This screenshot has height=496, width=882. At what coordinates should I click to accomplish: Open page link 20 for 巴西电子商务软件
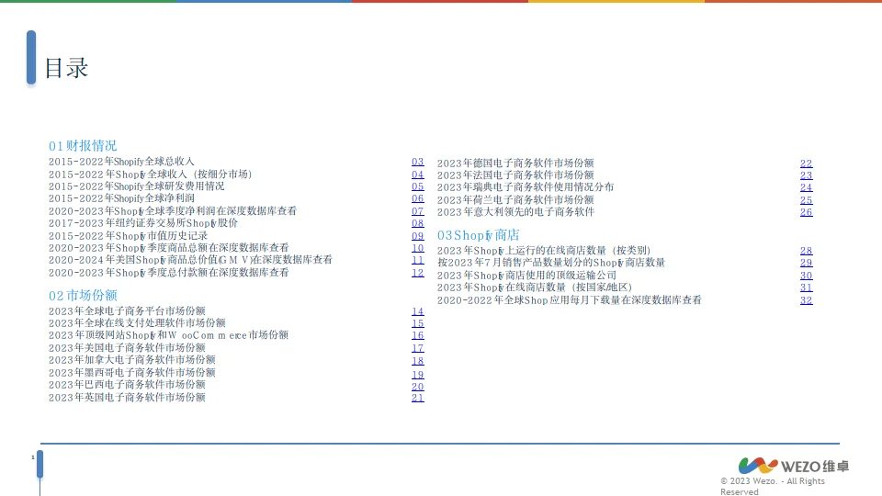coord(417,387)
